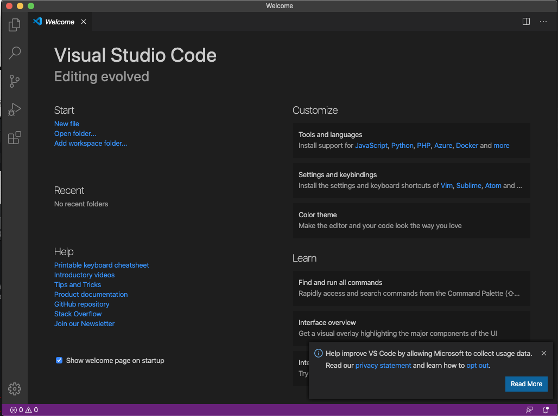Open the Introductory videos link
Screen dimensions: 558x416
tap(84, 275)
